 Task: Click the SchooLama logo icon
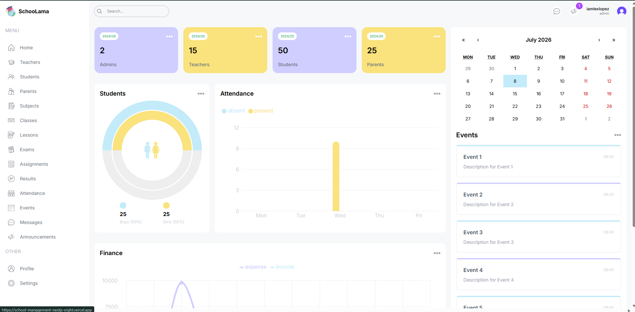[x=11, y=11]
